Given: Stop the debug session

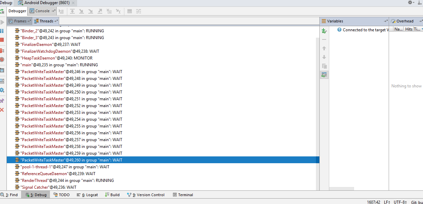Looking at the screenshot, I should click(x=3, y=40).
